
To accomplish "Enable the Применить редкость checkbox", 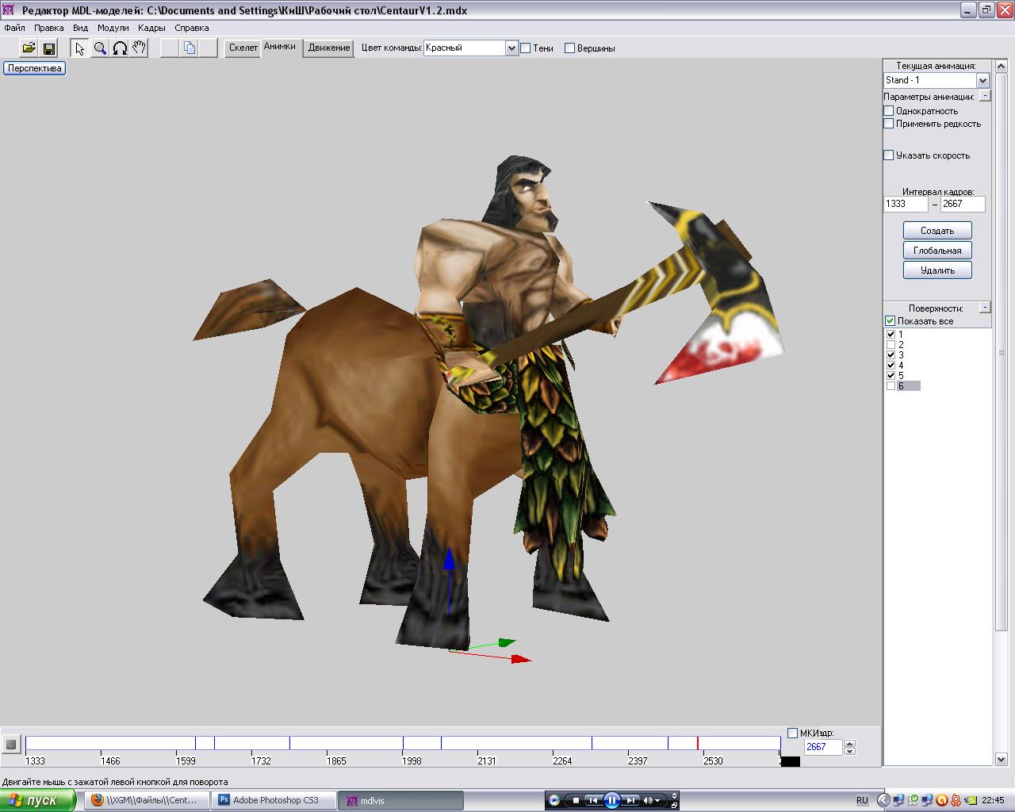I will coord(889,124).
